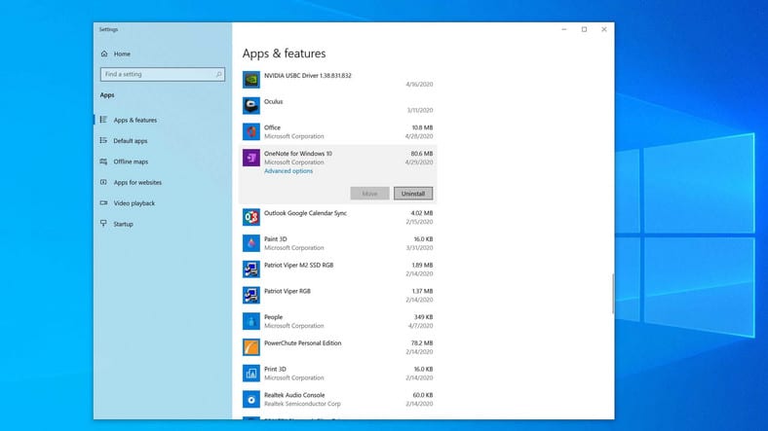This screenshot has width=768, height=431.
Task: Open the Offline maps settings page
Action: [131, 162]
